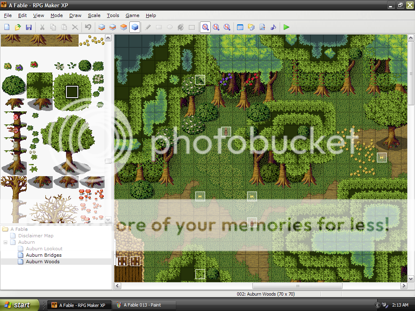Click the Undo arrow icon

click(x=88, y=27)
